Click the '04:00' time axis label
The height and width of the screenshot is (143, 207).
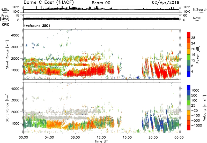click(x=49, y=138)
